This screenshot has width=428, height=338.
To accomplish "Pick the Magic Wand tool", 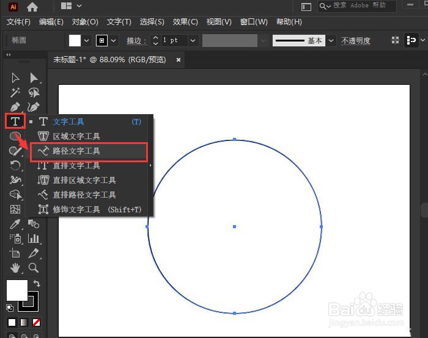I will click(x=15, y=92).
